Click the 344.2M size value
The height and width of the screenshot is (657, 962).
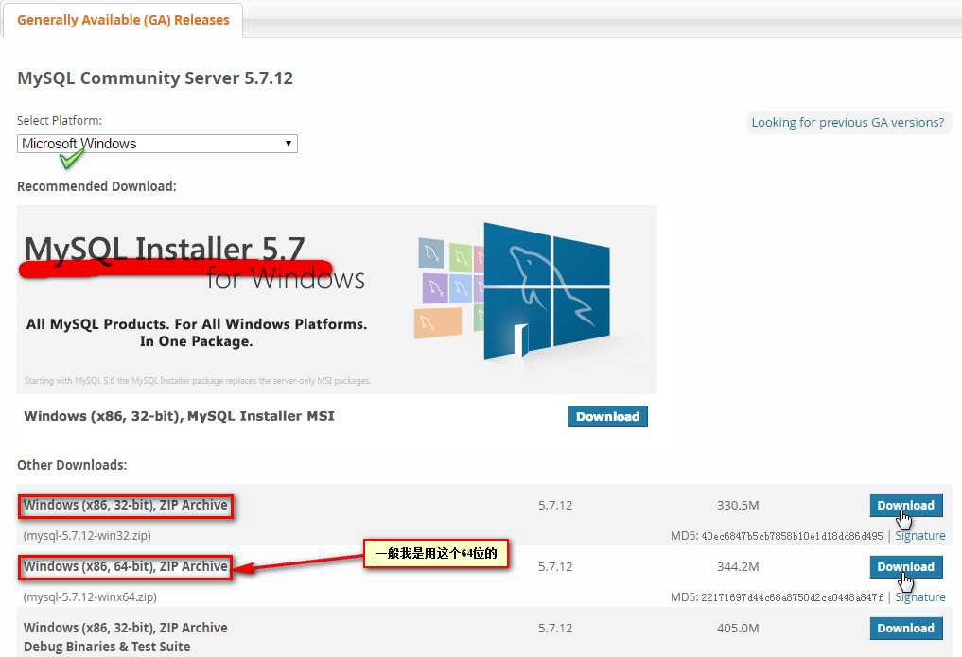[738, 567]
